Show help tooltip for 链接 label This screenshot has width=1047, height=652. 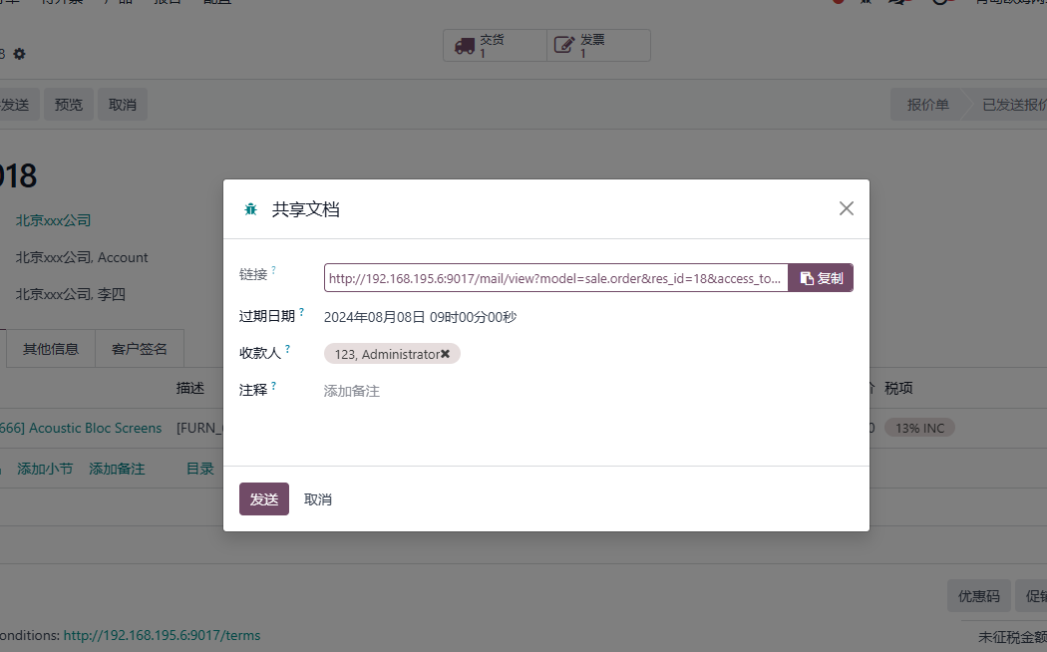click(x=274, y=269)
